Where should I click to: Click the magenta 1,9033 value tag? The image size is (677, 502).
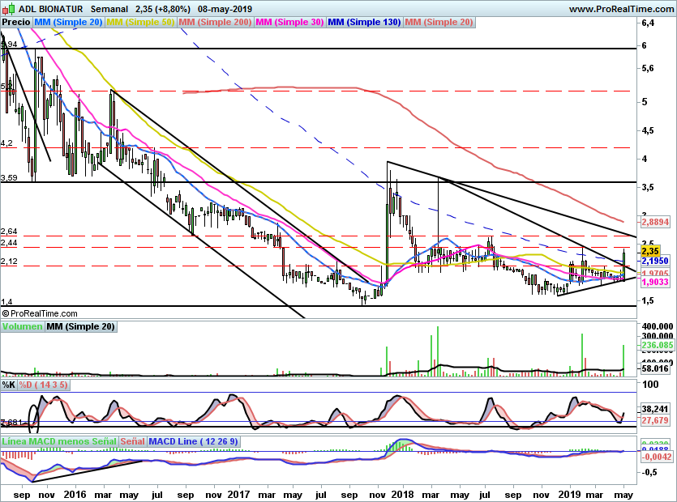click(655, 282)
